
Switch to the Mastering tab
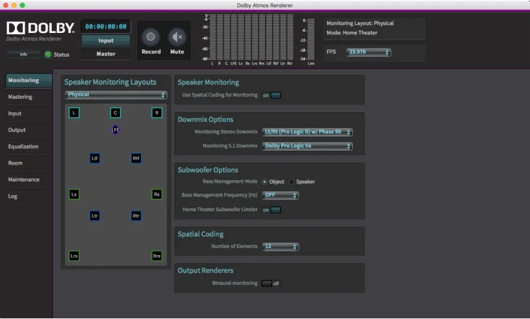pyautogui.click(x=28, y=97)
